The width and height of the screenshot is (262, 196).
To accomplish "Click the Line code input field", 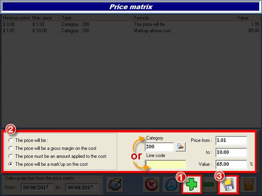I will [165, 165].
